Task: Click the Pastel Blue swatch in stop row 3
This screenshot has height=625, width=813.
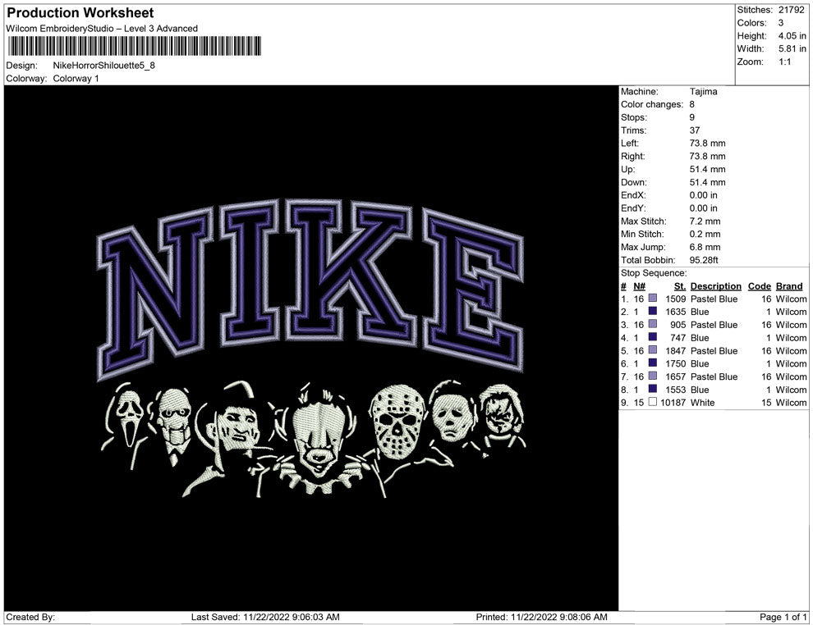Action: pyautogui.click(x=653, y=324)
